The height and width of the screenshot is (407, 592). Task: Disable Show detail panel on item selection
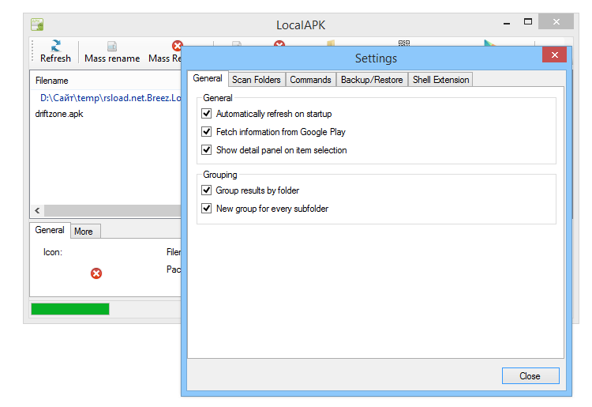[x=207, y=149]
